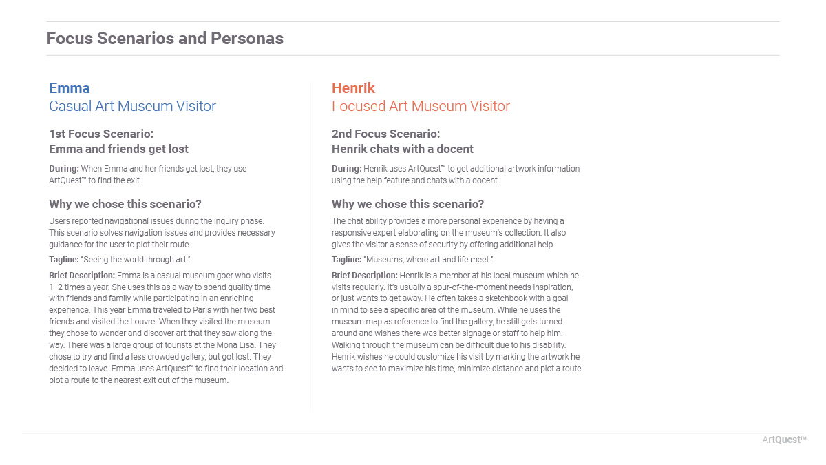This screenshot has height=465, width=826.
Task: Select Henrik's 'Why we chose this scenario?' heading
Action: click(x=407, y=204)
